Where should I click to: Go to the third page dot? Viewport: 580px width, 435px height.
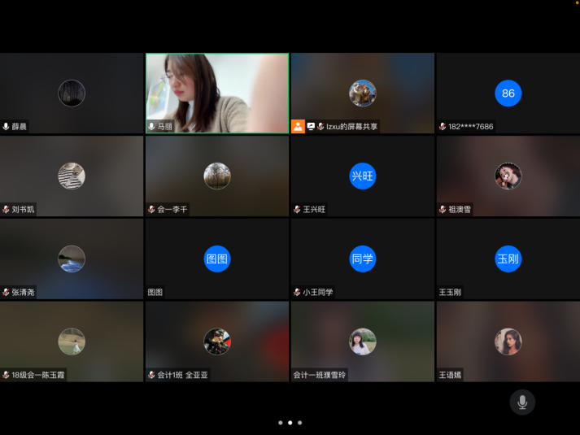299,423
